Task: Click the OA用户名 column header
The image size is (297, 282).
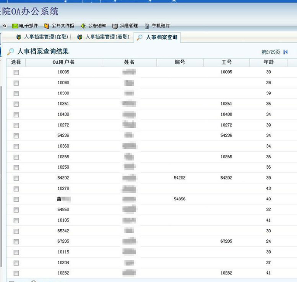Action: coord(64,62)
